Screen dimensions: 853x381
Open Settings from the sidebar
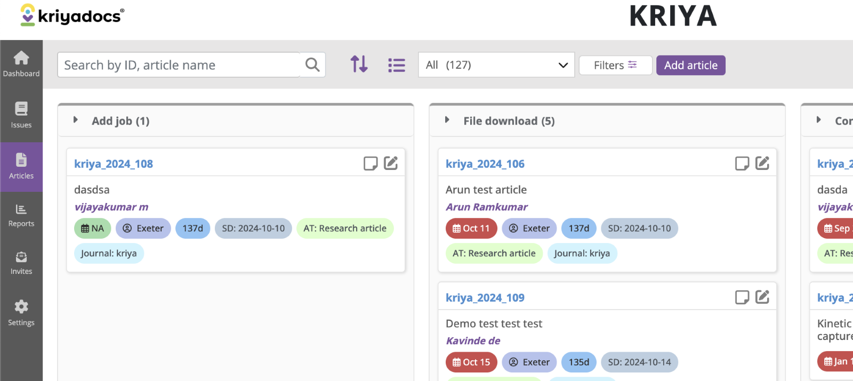[x=21, y=313]
